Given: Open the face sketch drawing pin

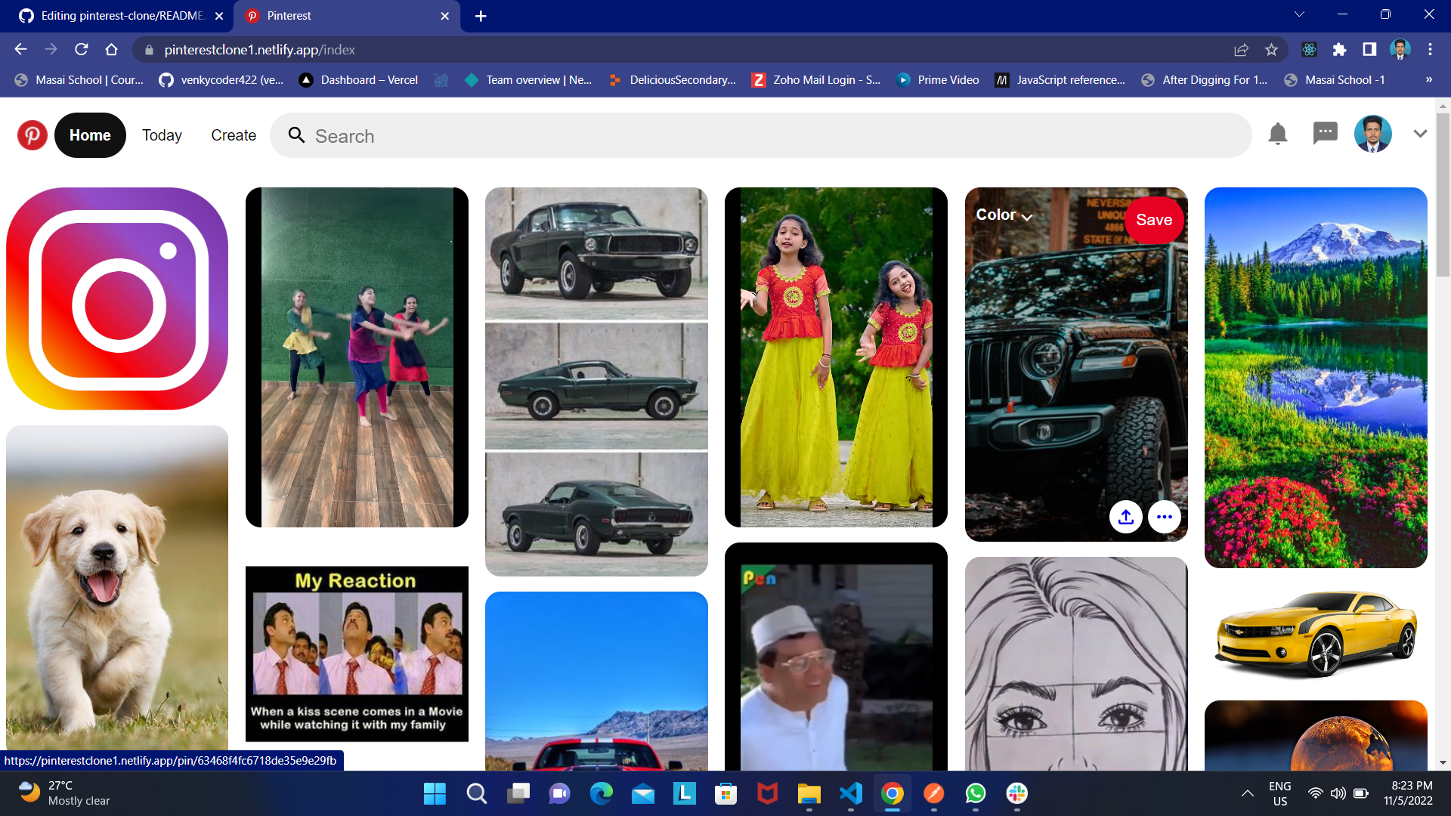Looking at the screenshot, I should coord(1076,664).
